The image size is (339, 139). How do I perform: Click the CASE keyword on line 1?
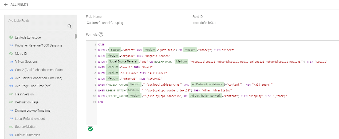click(101, 44)
